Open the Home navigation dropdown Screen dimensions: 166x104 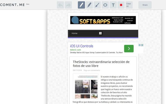86,33
